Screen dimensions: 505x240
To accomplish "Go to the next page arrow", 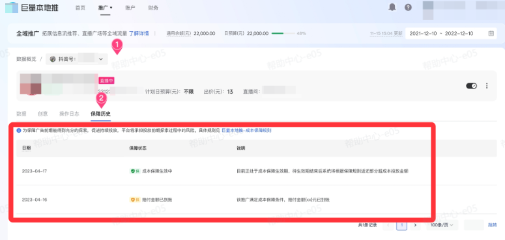I will [x=416, y=225].
